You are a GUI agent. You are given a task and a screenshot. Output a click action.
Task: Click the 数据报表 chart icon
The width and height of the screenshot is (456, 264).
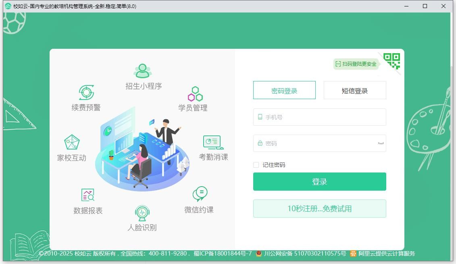(x=88, y=195)
